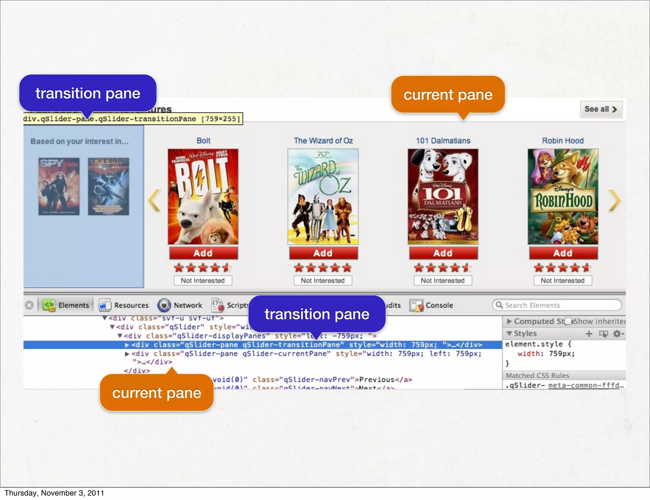Switch to the Resources tab
Image resolution: width=650 pixels, height=500 pixels.
[123, 305]
